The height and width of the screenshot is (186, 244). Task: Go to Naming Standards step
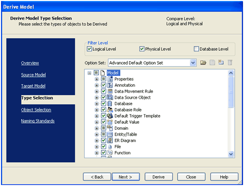pyautogui.click(x=37, y=121)
